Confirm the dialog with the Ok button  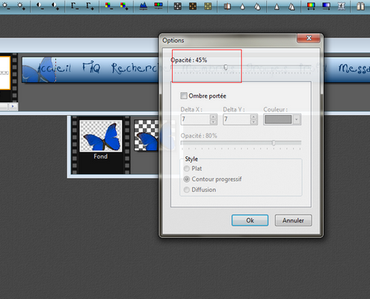point(250,221)
